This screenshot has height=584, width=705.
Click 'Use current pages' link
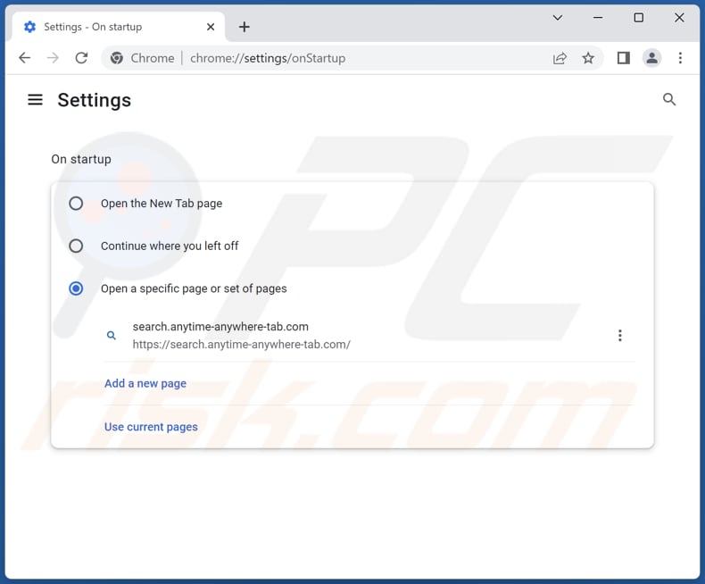pyautogui.click(x=151, y=427)
